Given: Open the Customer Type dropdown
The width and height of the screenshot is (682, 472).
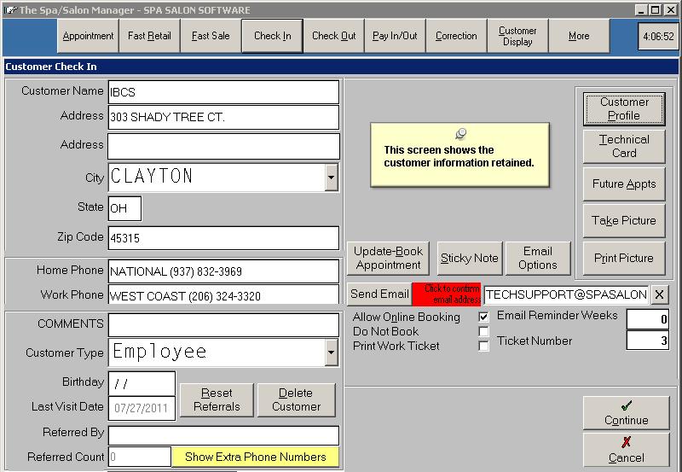Looking at the screenshot, I should [x=331, y=352].
